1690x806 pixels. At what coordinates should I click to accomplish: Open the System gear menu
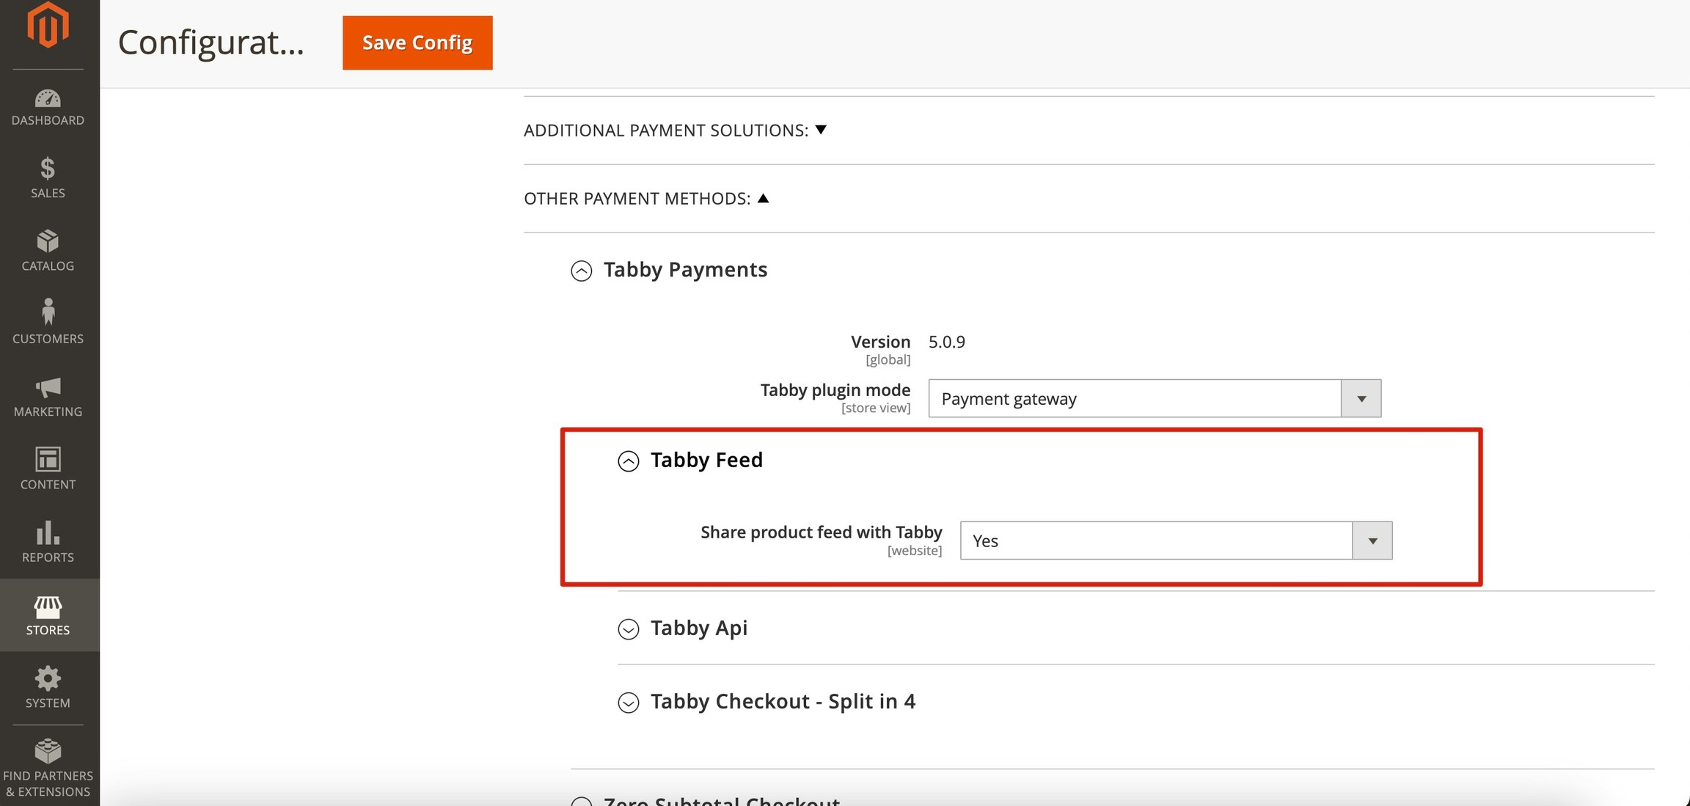[48, 688]
